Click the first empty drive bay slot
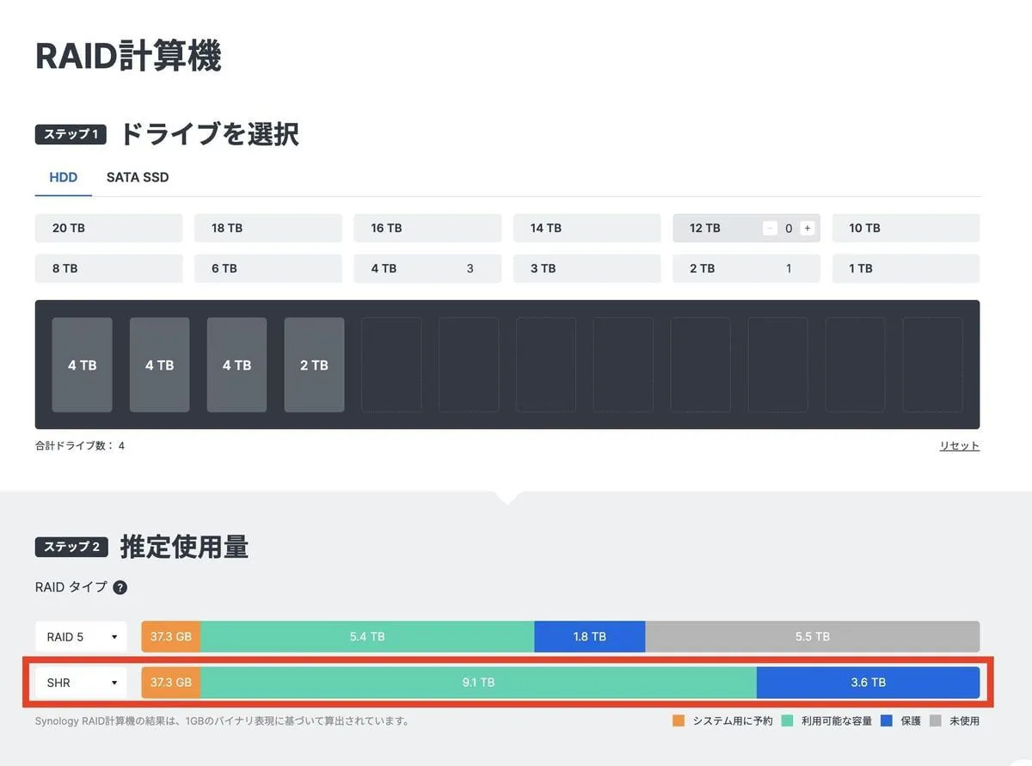 (391, 365)
